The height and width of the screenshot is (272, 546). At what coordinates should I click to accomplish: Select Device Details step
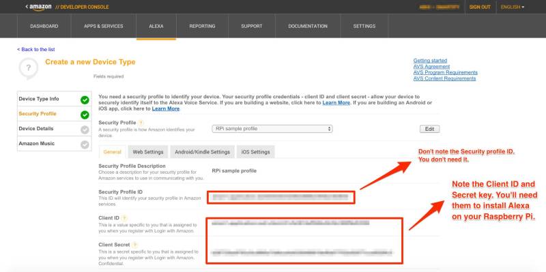click(55, 129)
